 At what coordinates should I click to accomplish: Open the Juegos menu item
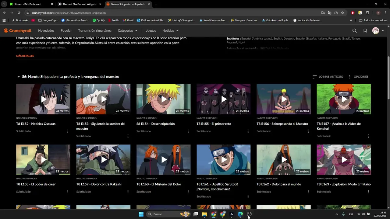coord(151,31)
